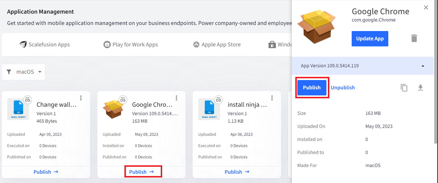Click the download icon in details panel
The width and height of the screenshot is (438, 183).
click(x=420, y=88)
